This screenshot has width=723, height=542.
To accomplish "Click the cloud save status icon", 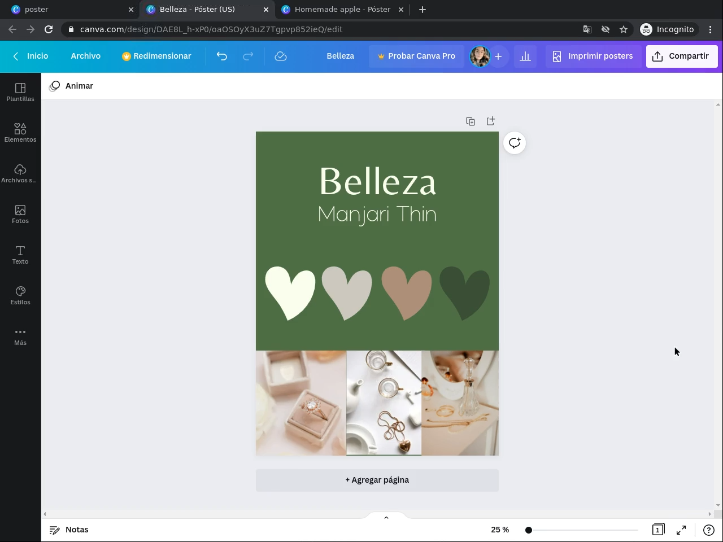I will click(x=281, y=56).
